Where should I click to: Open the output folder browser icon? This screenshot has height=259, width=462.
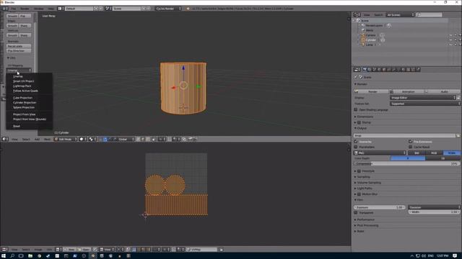tap(458, 135)
